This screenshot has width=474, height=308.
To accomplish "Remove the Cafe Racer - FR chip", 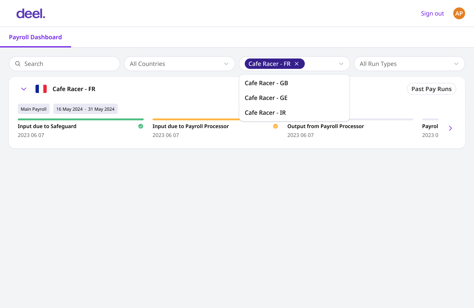I will [x=297, y=64].
